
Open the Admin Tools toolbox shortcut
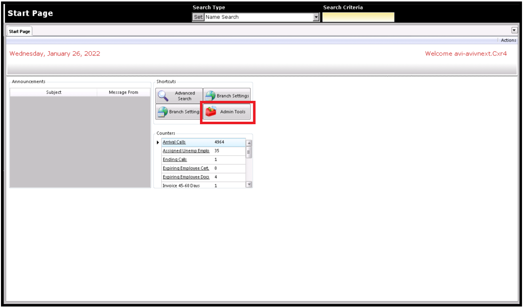click(227, 112)
